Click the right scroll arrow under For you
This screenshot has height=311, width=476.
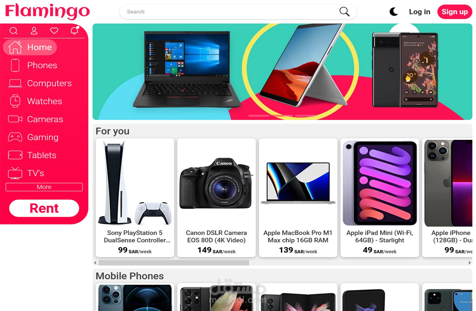tap(470, 263)
